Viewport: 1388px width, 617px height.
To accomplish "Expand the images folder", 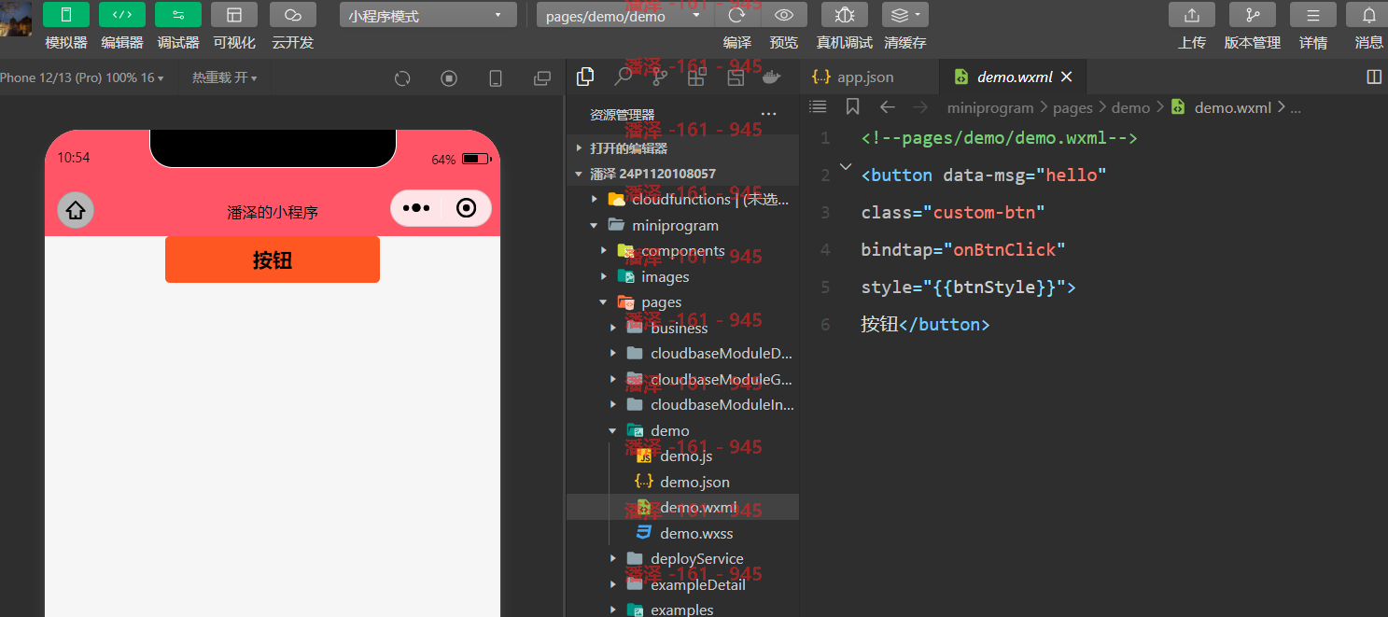I will tap(682, 276).
